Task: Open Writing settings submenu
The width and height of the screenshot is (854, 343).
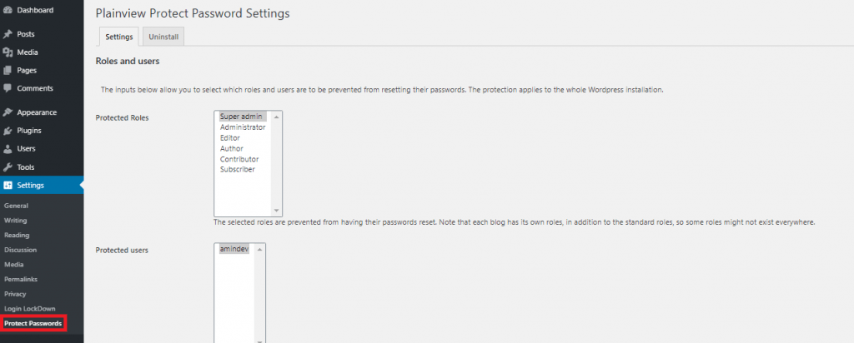Action: tap(15, 221)
